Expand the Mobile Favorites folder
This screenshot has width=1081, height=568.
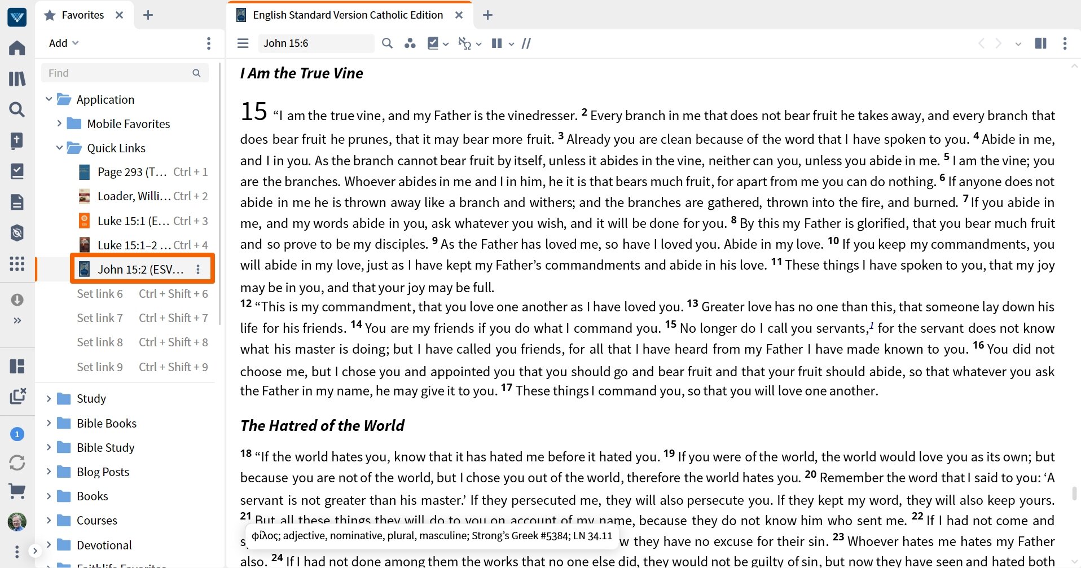pos(59,124)
